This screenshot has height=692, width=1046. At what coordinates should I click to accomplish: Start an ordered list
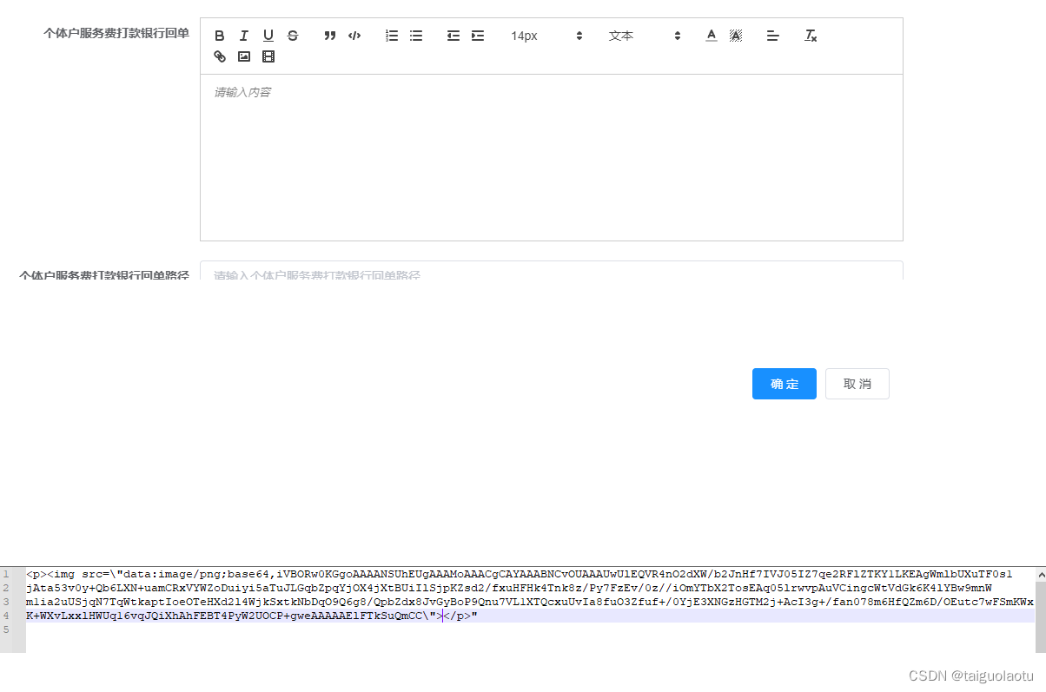[392, 36]
